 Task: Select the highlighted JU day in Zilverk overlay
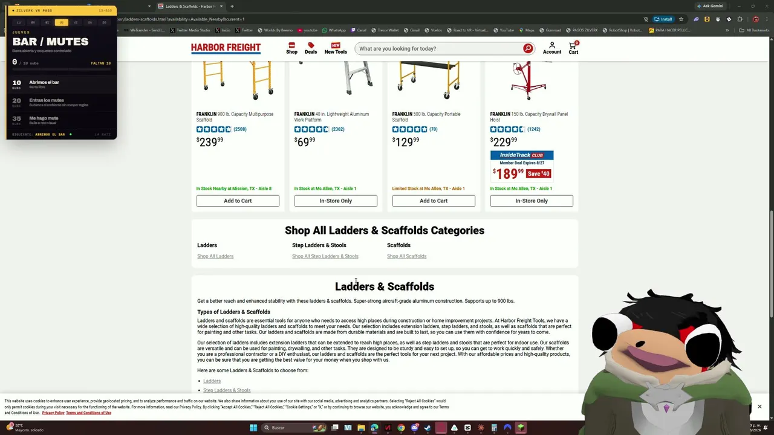coord(61,22)
